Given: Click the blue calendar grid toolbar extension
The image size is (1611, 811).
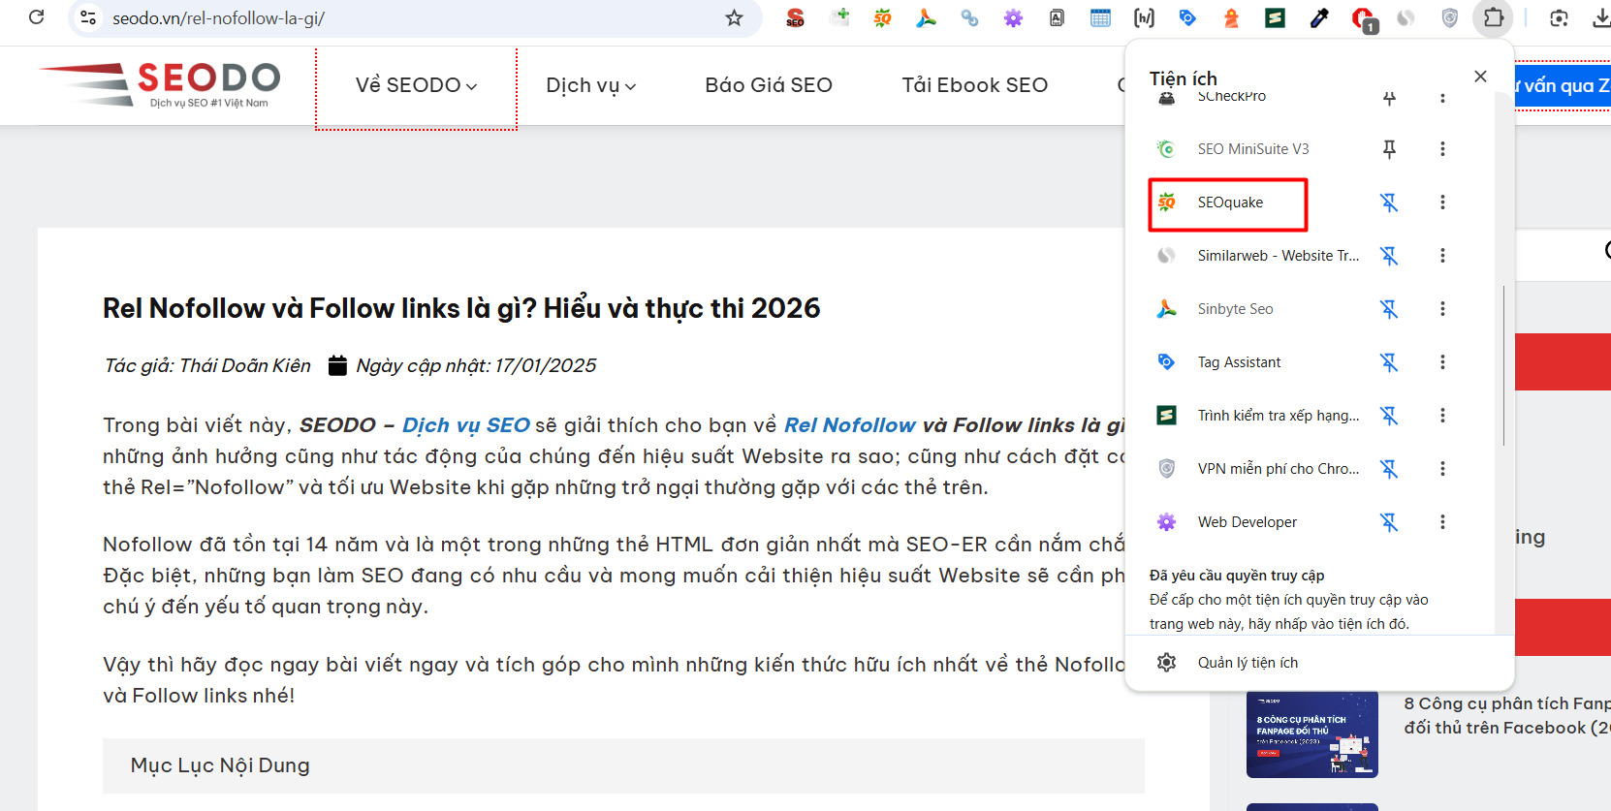Looking at the screenshot, I should click(x=1100, y=17).
